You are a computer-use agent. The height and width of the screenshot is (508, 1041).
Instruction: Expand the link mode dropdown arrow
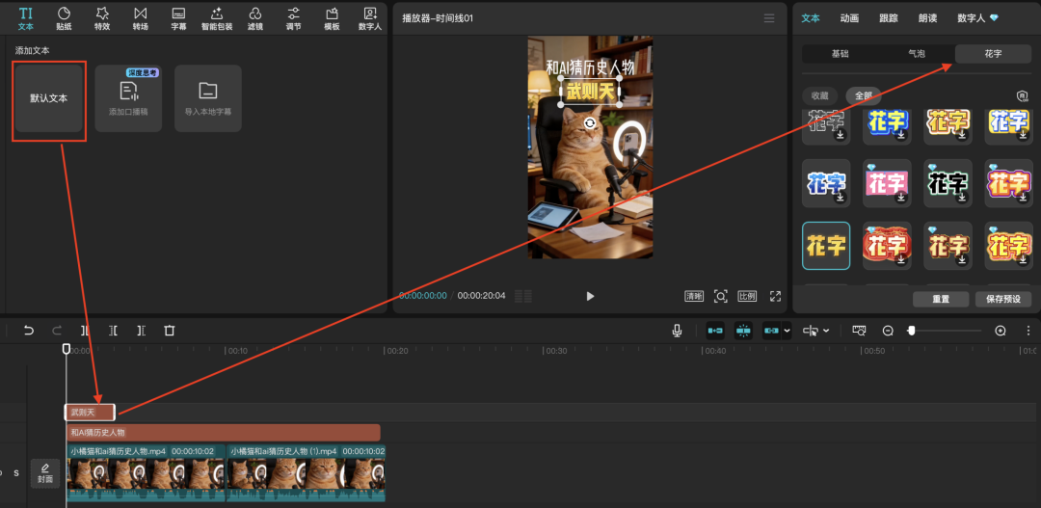tap(787, 330)
